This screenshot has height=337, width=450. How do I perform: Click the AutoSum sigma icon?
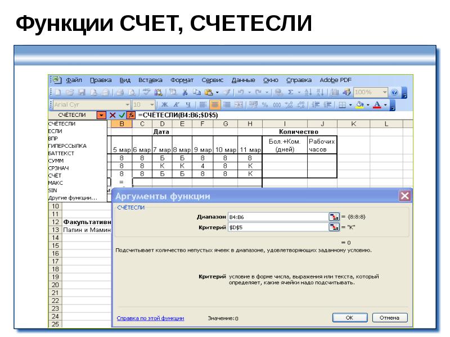[291, 92]
